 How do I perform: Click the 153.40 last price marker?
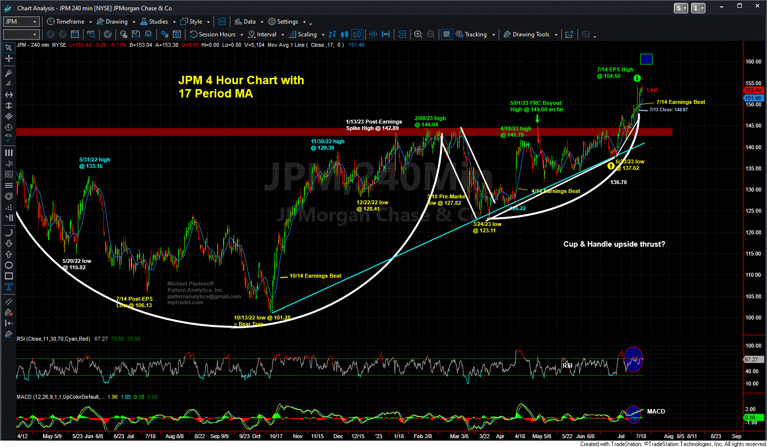(x=753, y=90)
